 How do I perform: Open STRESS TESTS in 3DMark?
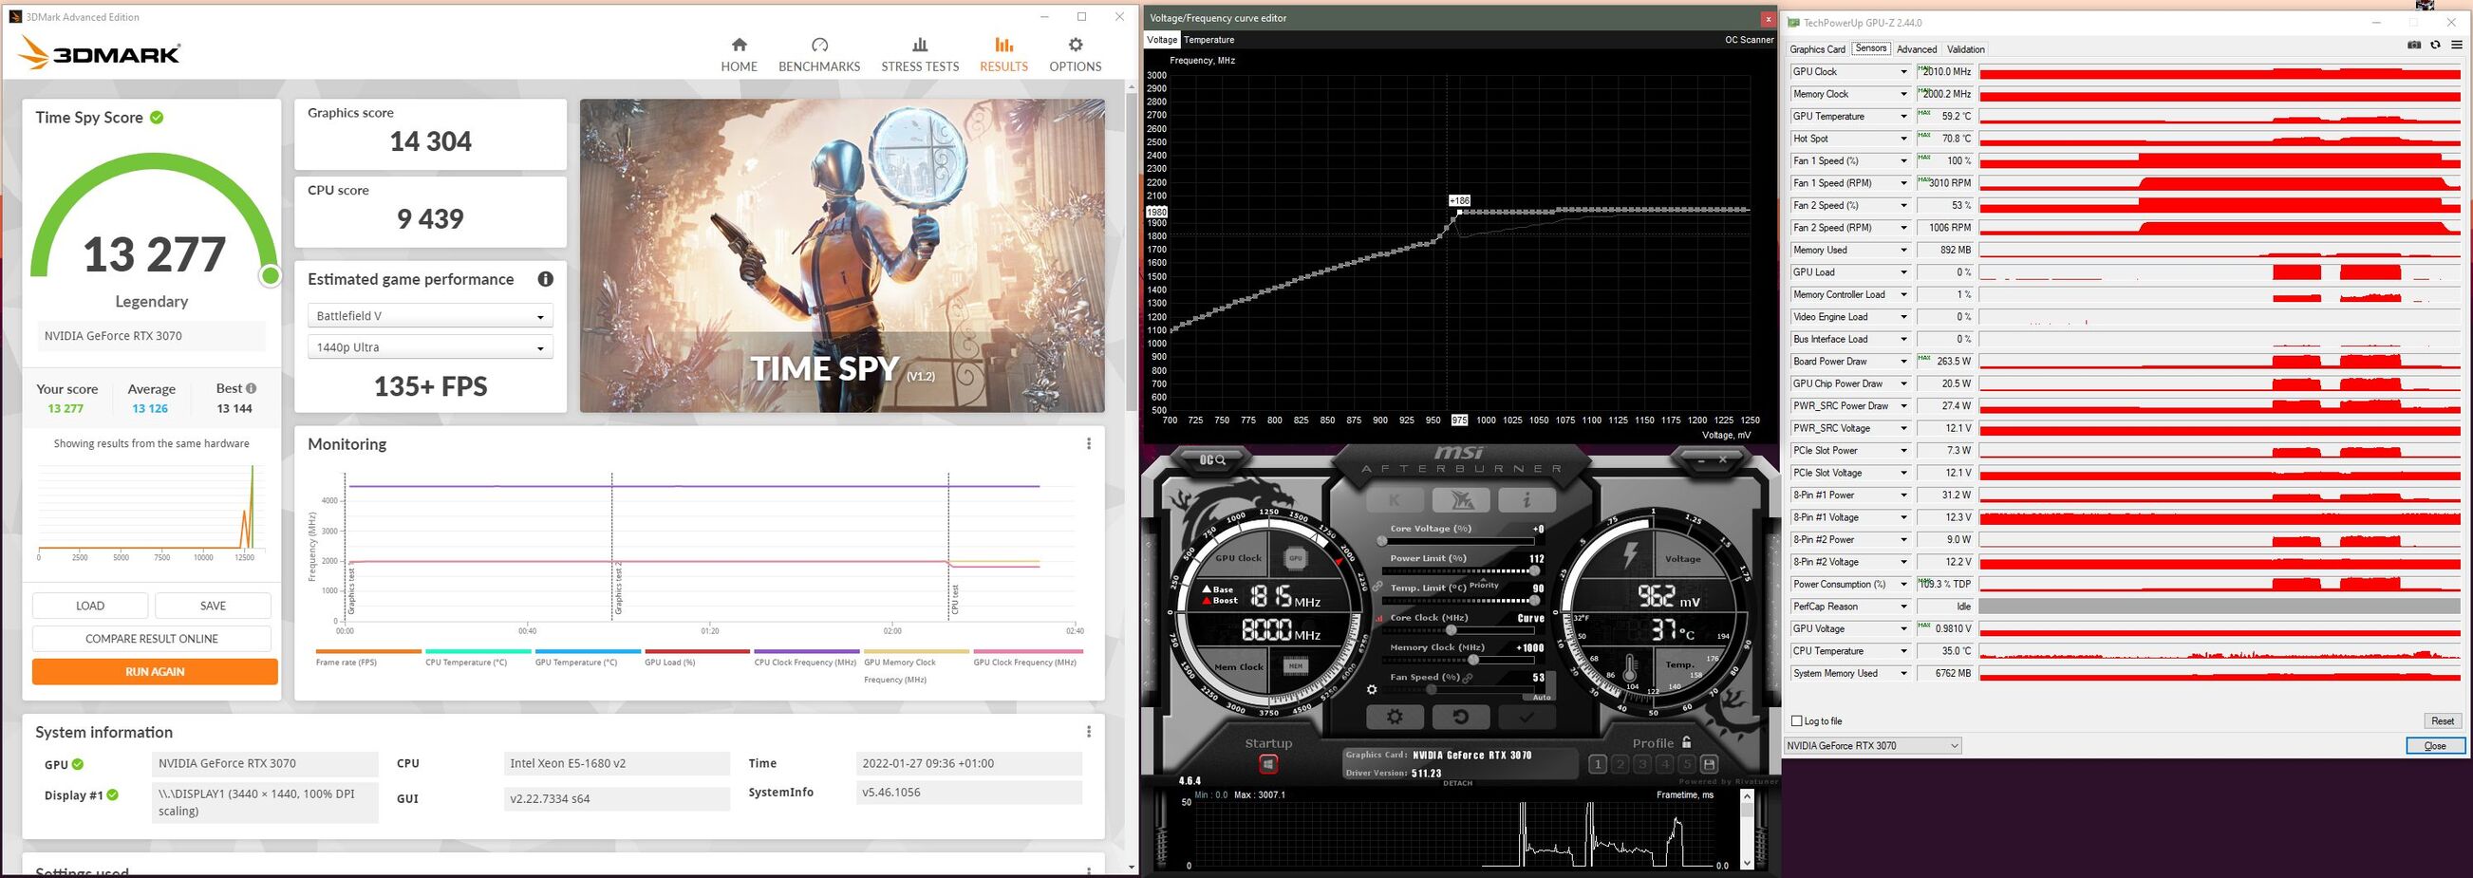pos(920,55)
